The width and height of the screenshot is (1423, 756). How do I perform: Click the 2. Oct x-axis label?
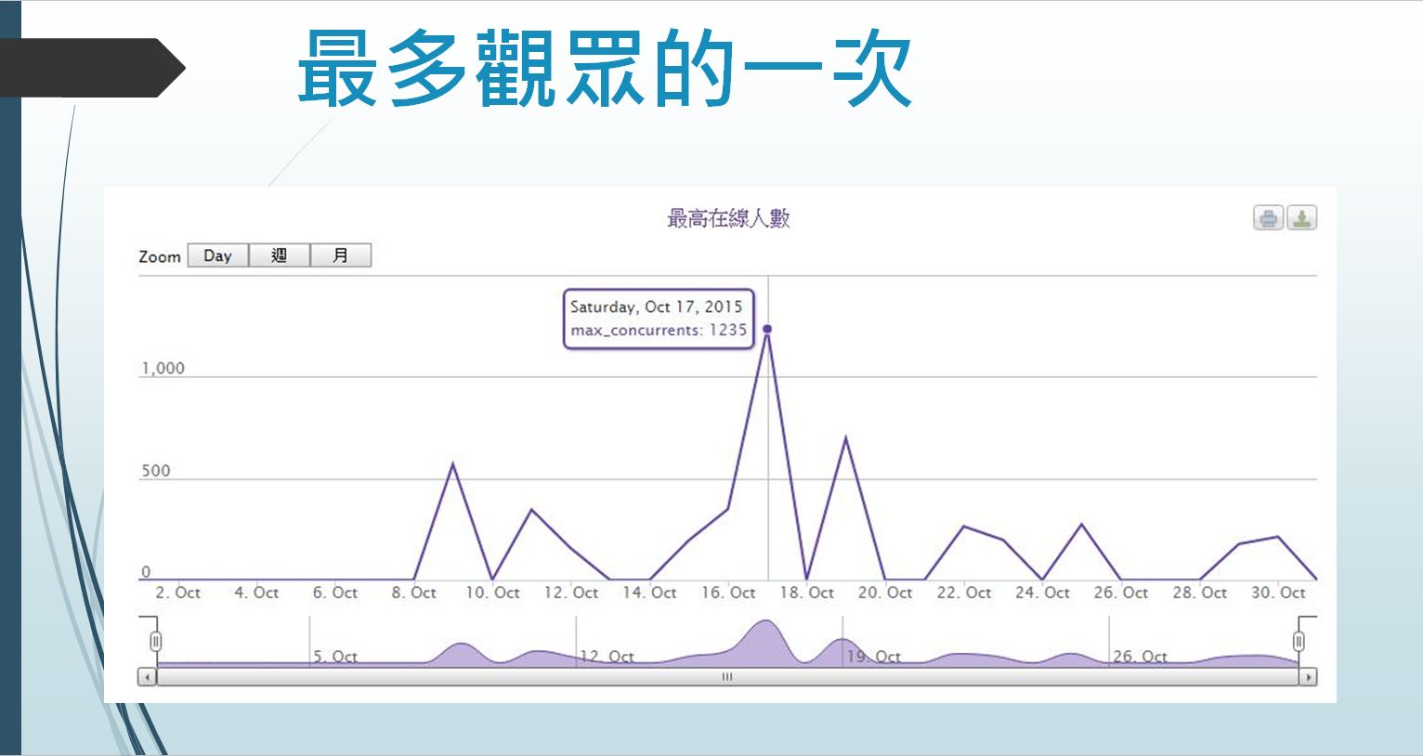point(178,593)
